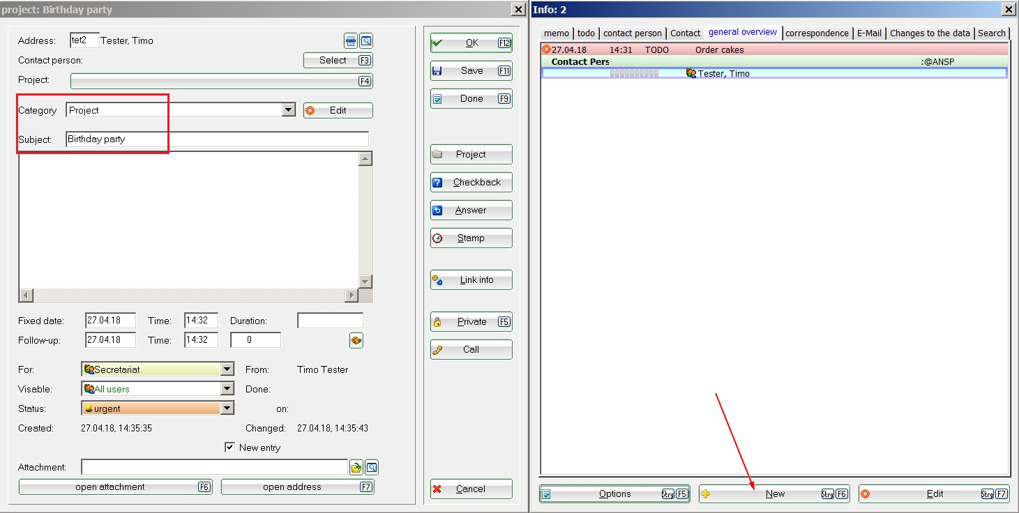Click the Follow-up field containing 0

[x=255, y=340]
